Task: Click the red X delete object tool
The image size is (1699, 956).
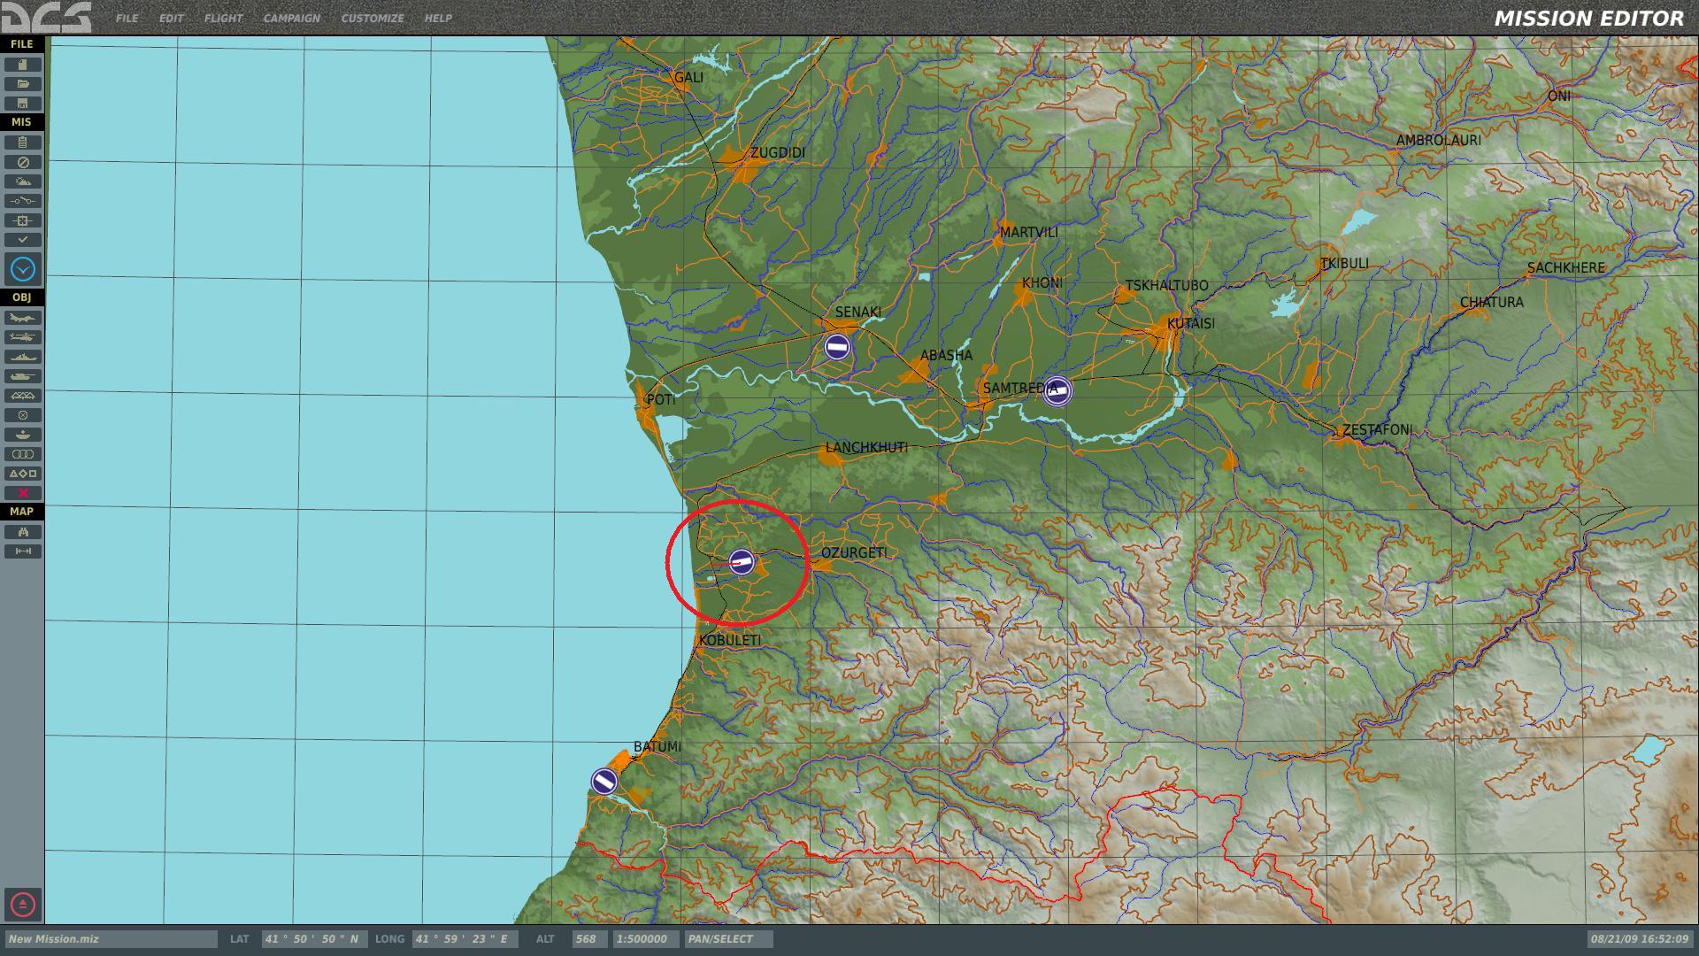Action: pos(23,493)
